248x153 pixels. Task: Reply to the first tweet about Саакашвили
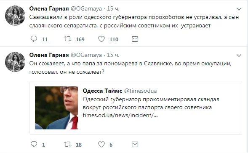(x=34, y=39)
